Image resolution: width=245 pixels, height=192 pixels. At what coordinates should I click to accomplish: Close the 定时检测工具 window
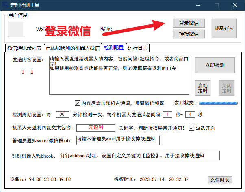click(x=235, y=5)
